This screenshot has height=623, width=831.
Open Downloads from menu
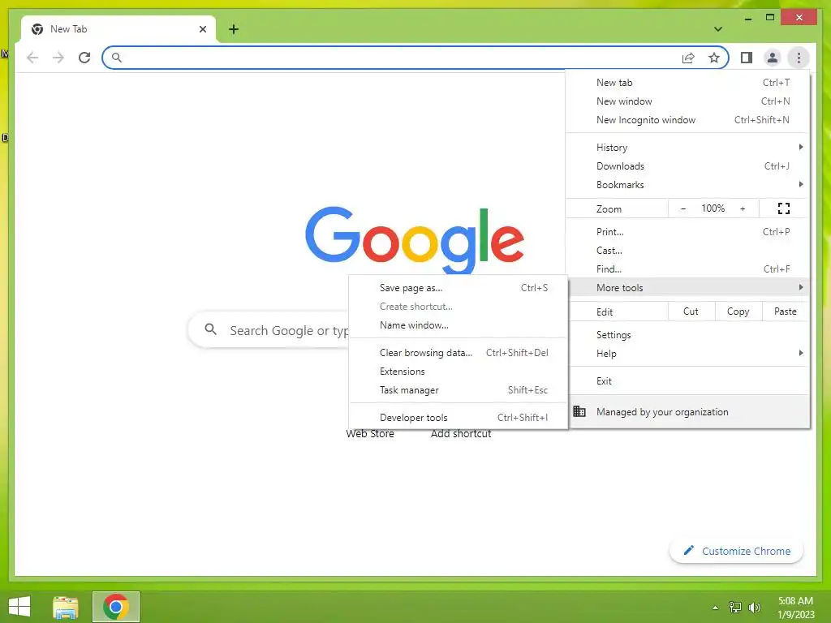pyautogui.click(x=687, y=165)
